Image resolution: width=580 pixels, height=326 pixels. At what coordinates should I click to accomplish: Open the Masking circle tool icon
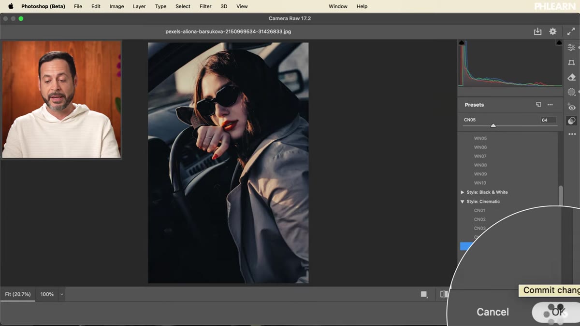pyautogui.click(x=572, y=92)
